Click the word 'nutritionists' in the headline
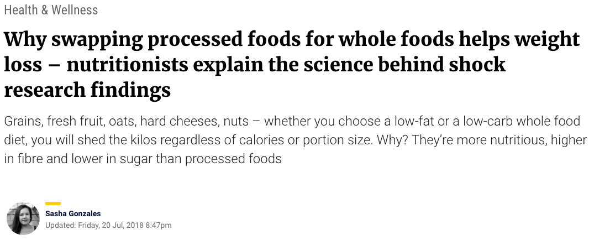The height and width of the screenshot is (240, 589). coord(127,65)
